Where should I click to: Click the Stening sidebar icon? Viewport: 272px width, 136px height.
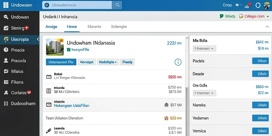click(6, 28)
